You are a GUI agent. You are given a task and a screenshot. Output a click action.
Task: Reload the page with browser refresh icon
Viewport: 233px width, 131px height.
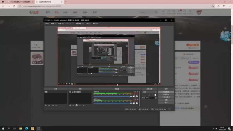[x=14, y=6]
